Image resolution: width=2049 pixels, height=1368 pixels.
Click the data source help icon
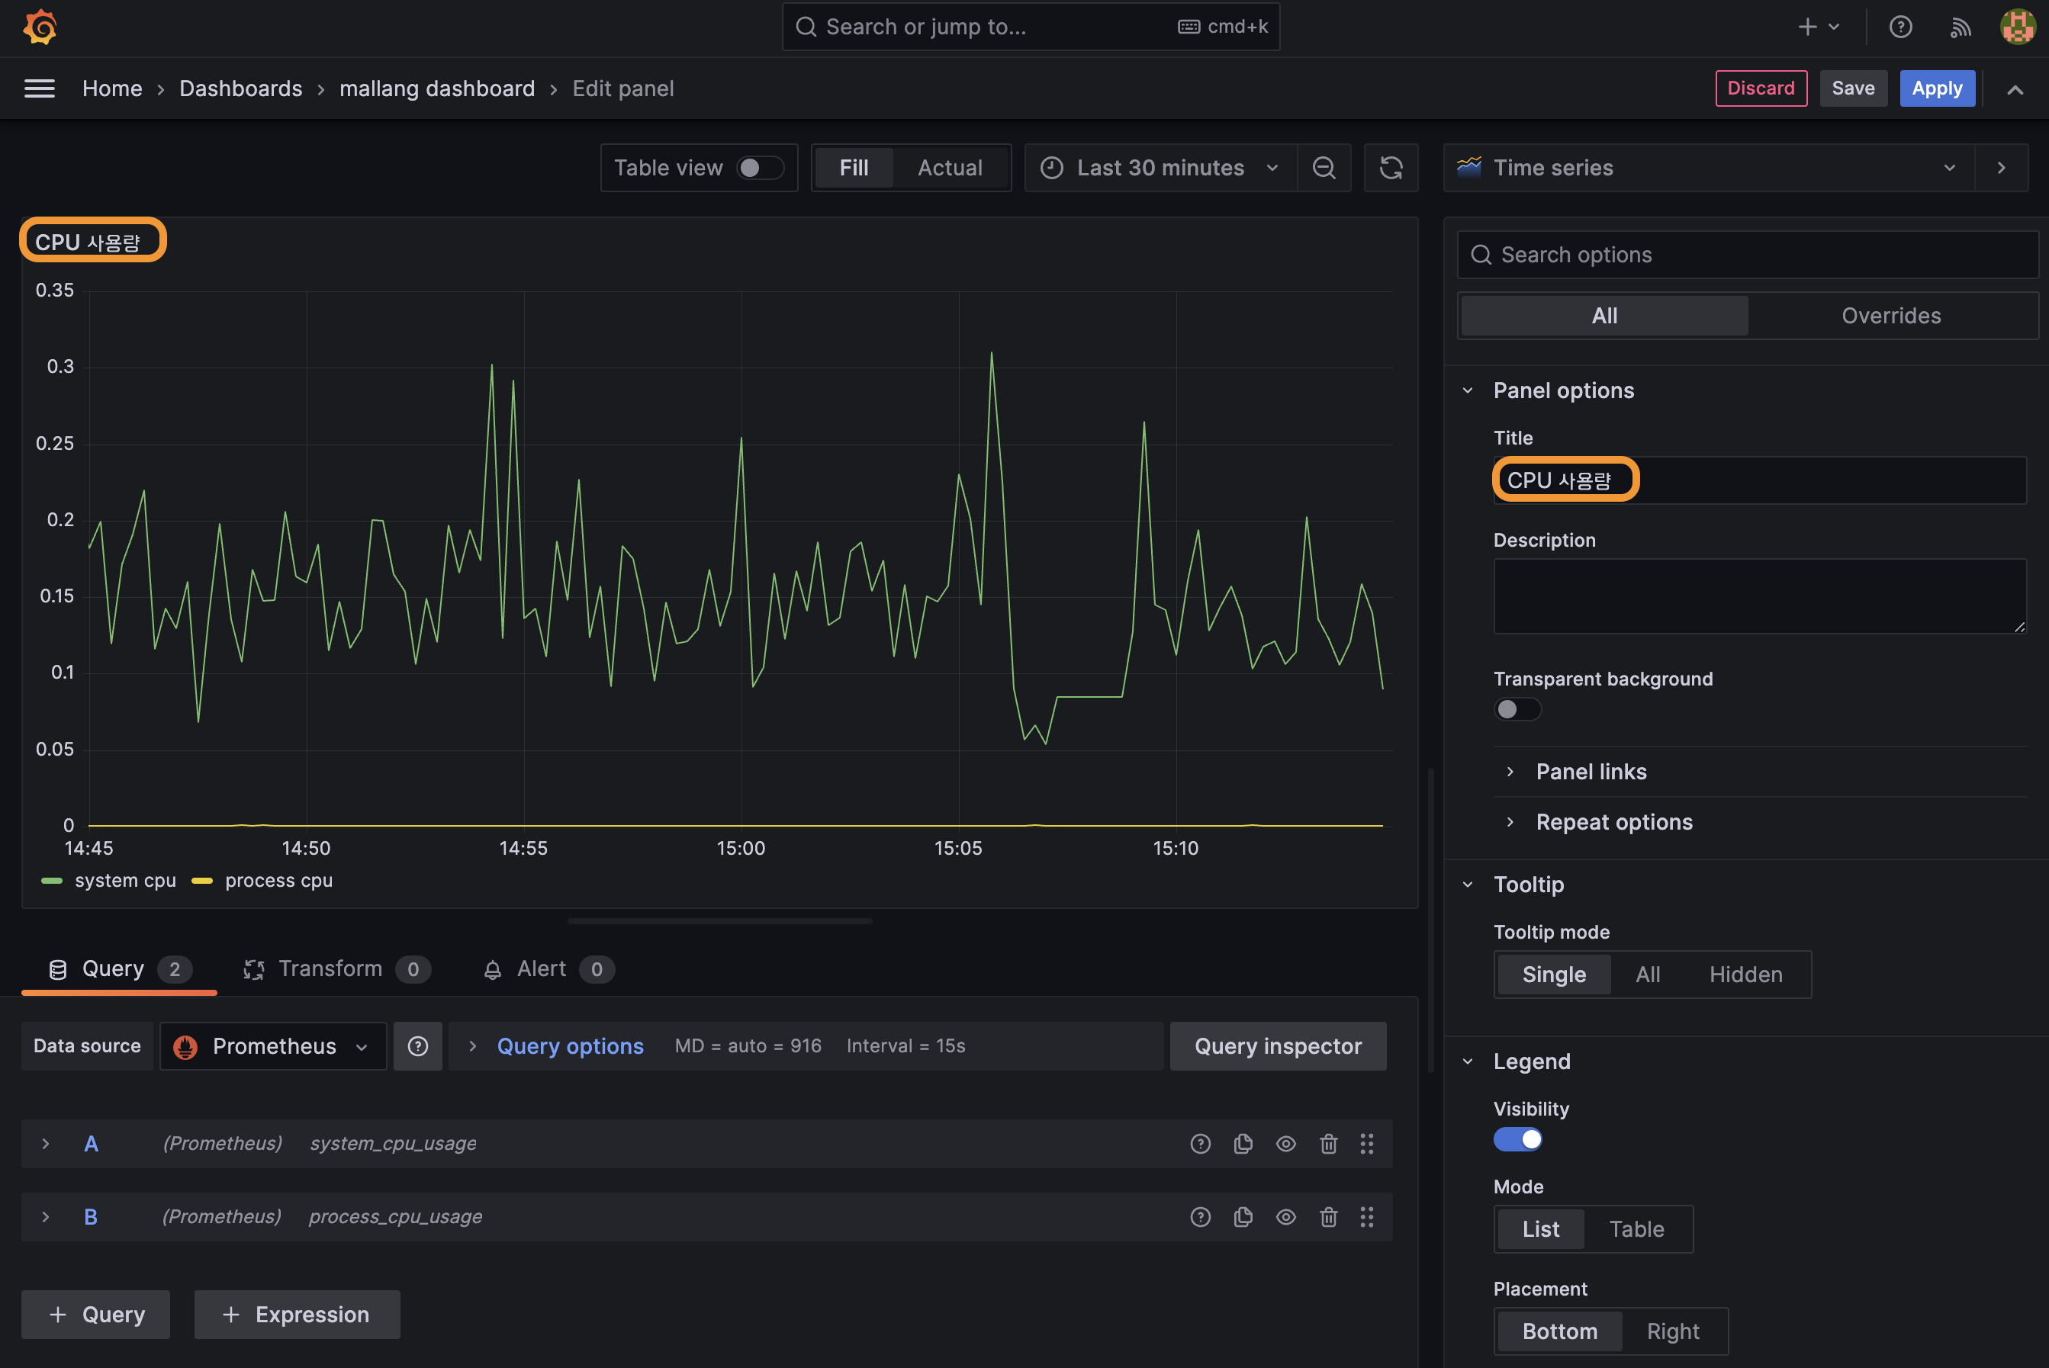(418, 1046)
